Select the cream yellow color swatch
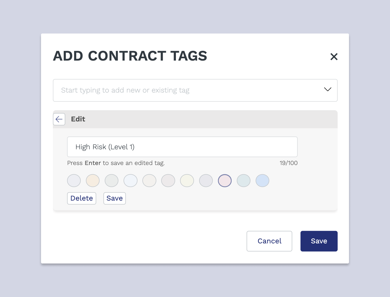 (x=93, y=180)
